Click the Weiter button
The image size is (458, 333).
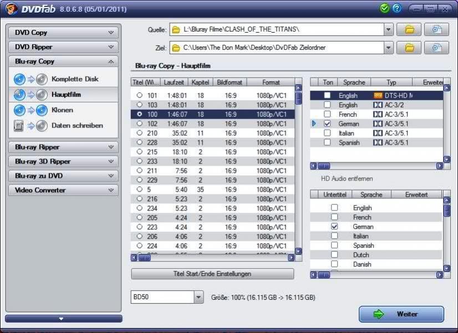click(x=401, y=314)
